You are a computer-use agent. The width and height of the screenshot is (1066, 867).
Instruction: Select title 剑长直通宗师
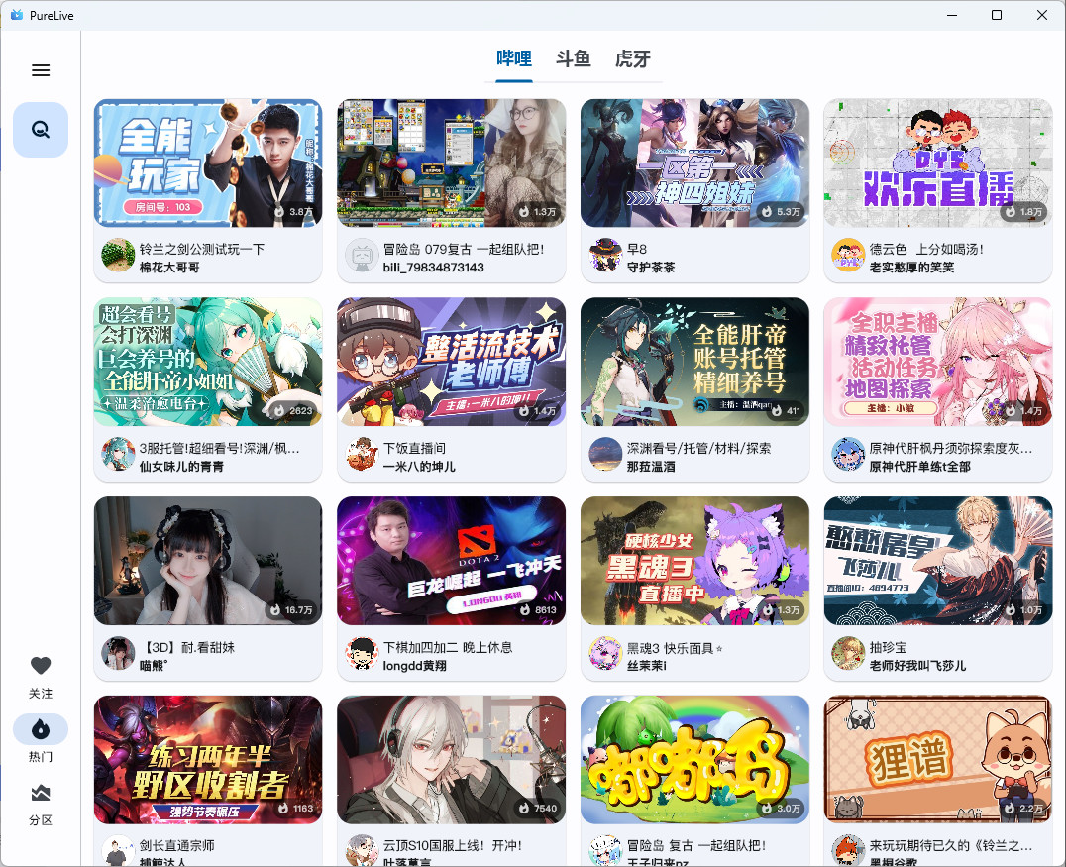tap(176, 845)
